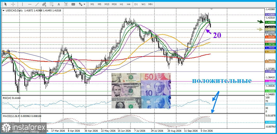Click the 7 Jul 2026 date label
The width and height of the screenshot is (277, 134).
(140, 131)
